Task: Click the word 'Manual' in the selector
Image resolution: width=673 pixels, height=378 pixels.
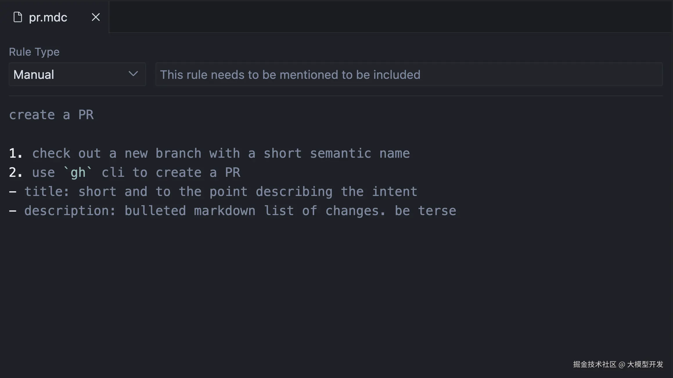Action: pyautogui.click(x=34, y=74)
